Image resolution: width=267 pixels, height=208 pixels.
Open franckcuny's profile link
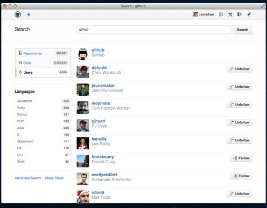point(103,157)
